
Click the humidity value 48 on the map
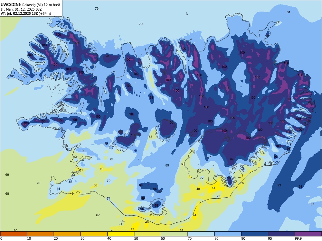click(x=198, y=189)
